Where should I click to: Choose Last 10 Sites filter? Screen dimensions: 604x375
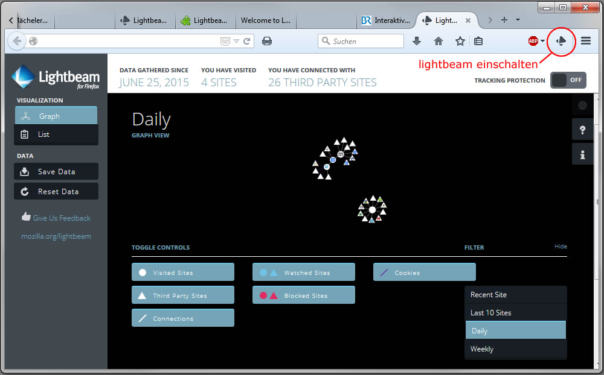click(x=515, y=313)
